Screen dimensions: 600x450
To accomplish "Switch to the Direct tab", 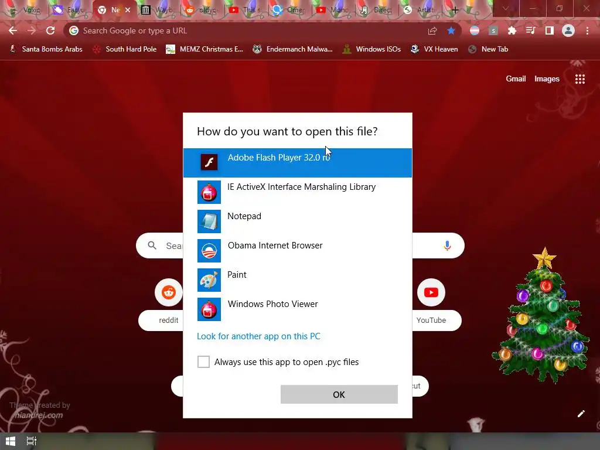I will coord(377,10).
